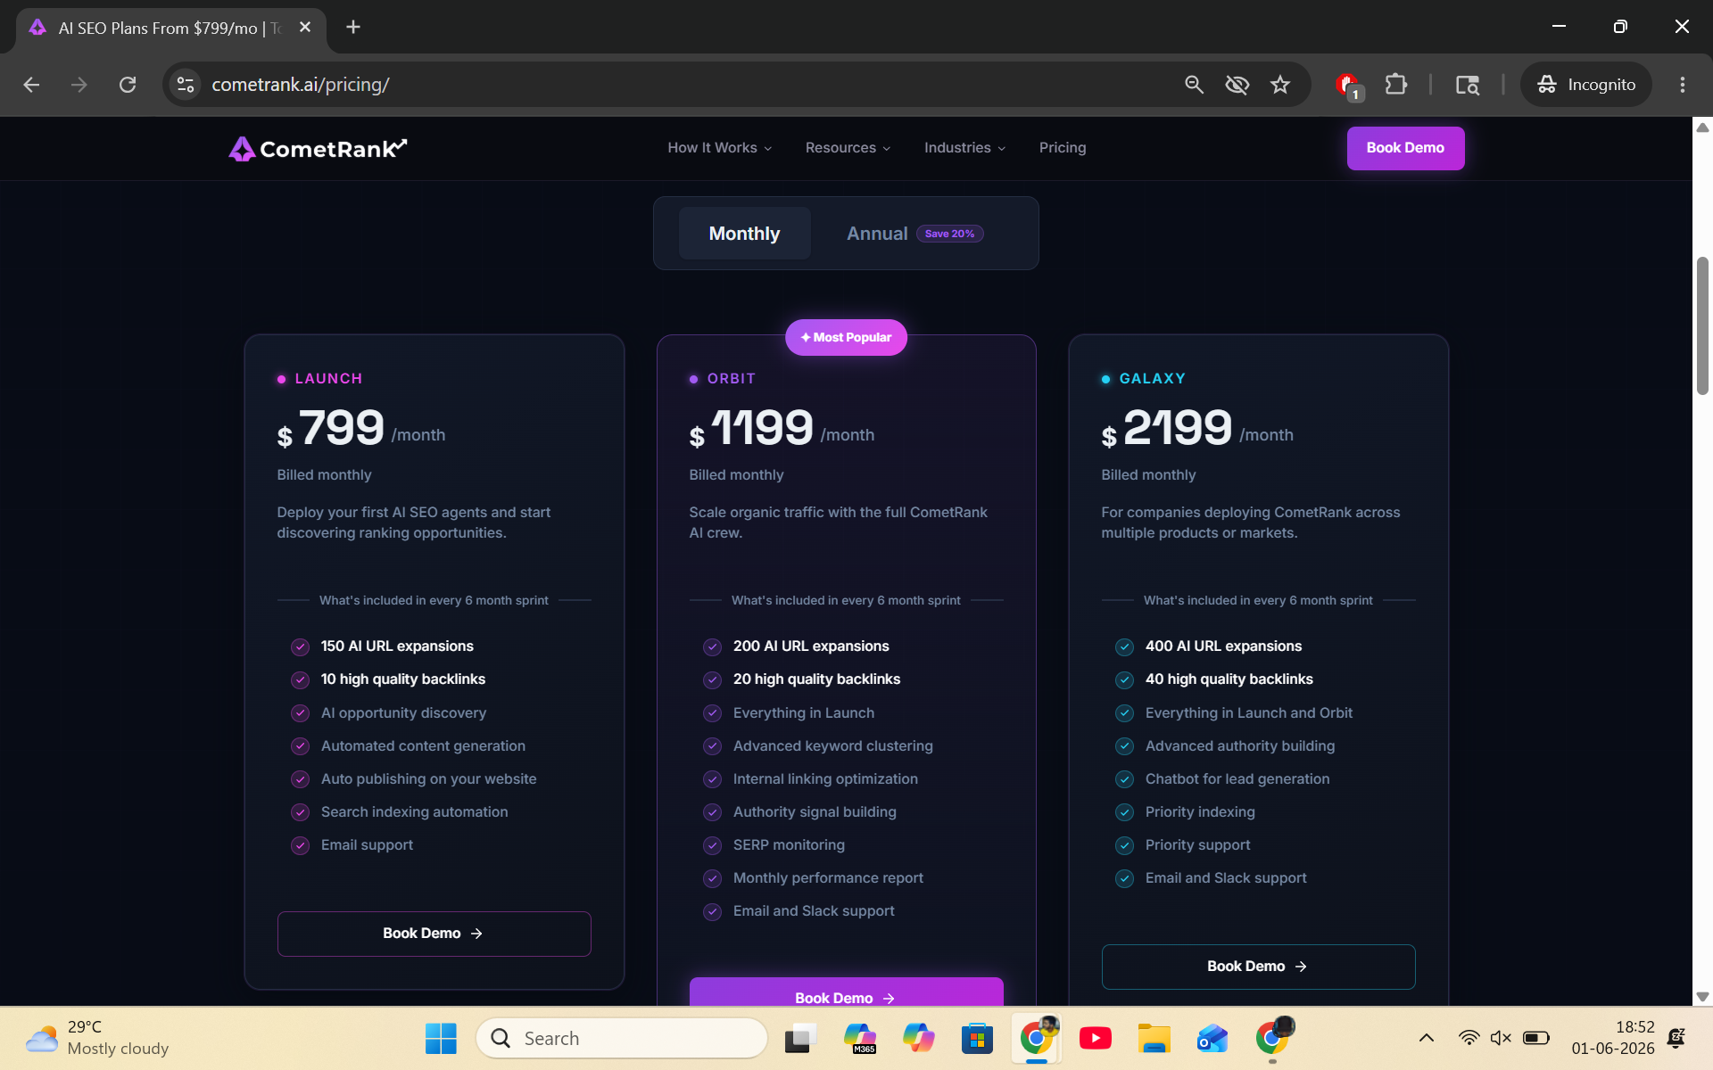The width and height of the screenshot is (1713, 1070).
Task: Go to Pricing in the nav
Action: 1063,148
